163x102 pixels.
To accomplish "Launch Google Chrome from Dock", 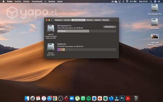I will [x=55, y=98].
